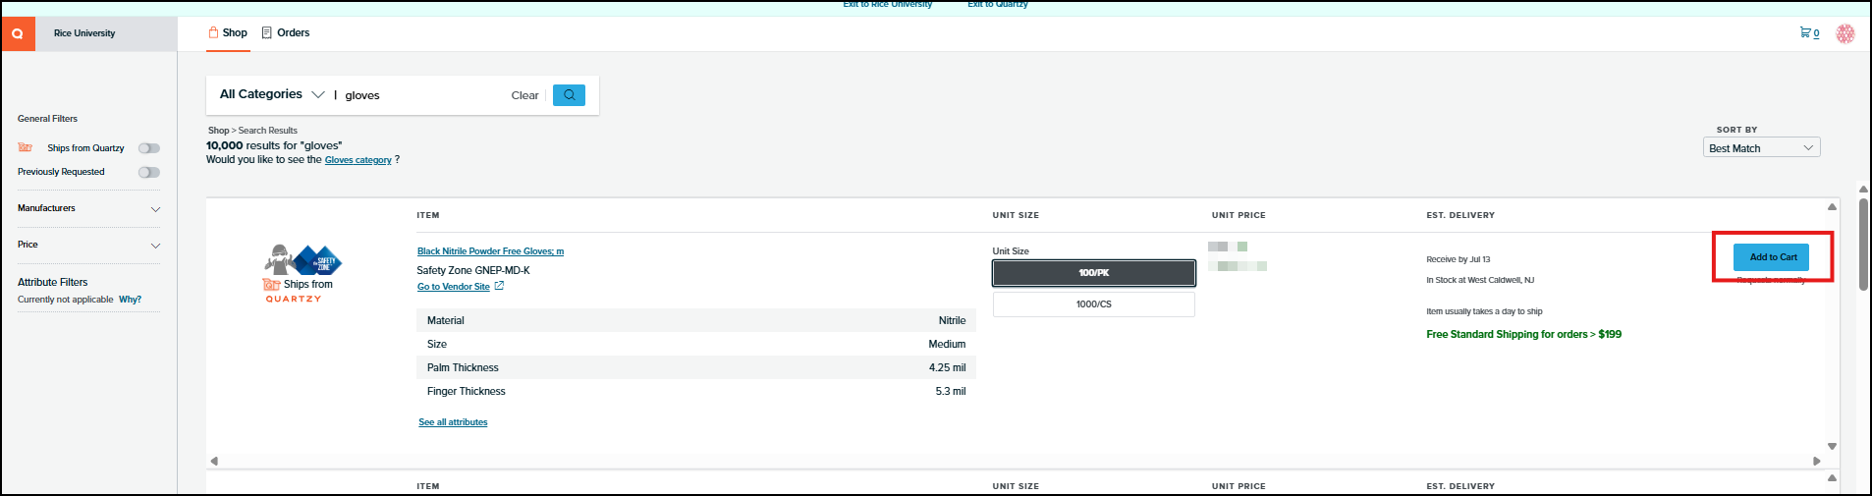Switch to the Orders tab
Screen dimensions: 1872x496
point(286,32)
